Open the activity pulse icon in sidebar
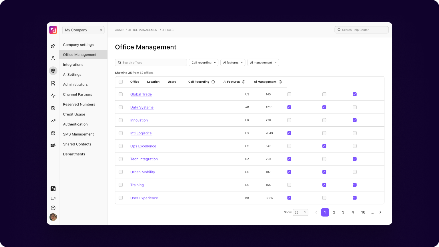 [x=53, y=96]
